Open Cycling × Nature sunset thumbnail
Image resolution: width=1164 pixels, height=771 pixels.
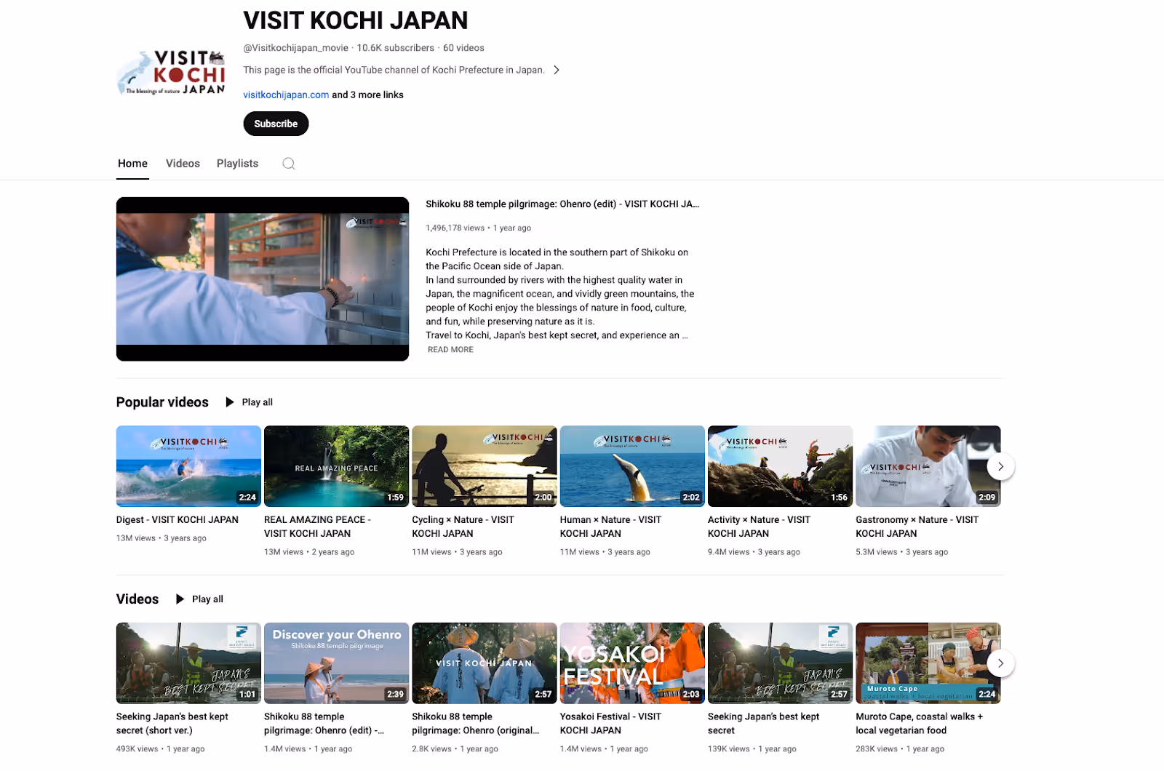pos(485,466)
